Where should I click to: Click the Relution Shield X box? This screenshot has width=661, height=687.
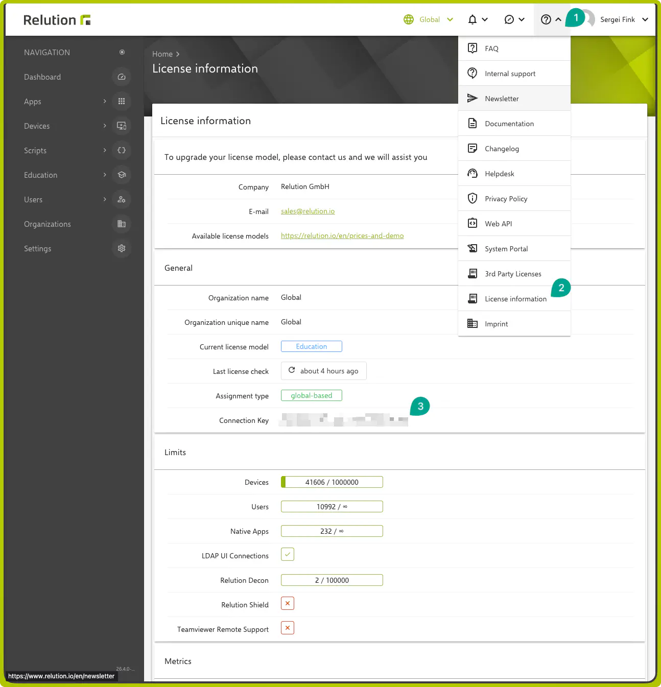click(x=288, y=603)
